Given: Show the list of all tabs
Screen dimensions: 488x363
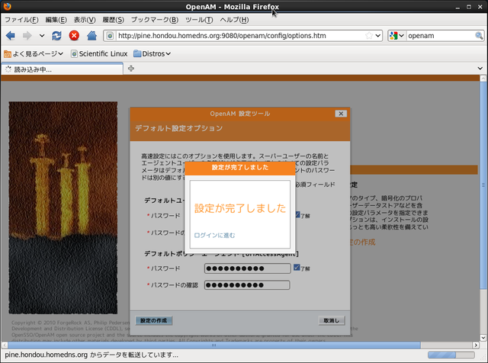Looking at the screenshot, I should click(480, 69).
